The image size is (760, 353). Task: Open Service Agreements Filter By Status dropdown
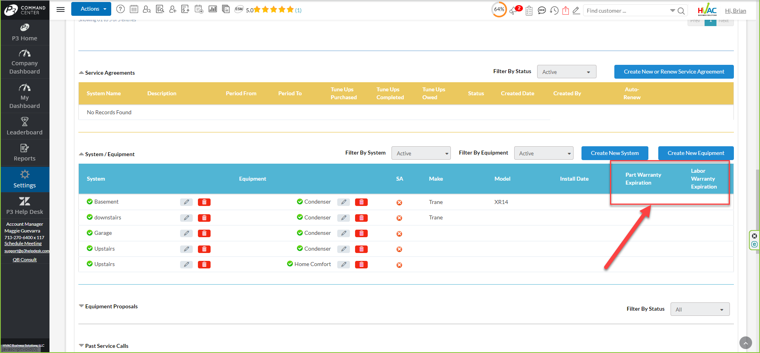point(566,72)
